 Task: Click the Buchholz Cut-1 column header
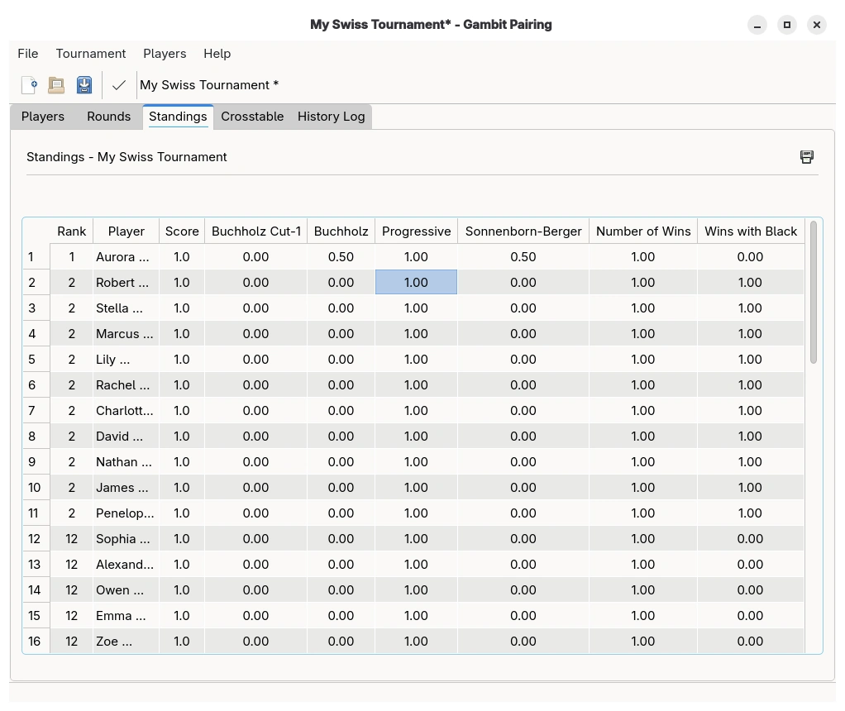click(x=256, y=231)
